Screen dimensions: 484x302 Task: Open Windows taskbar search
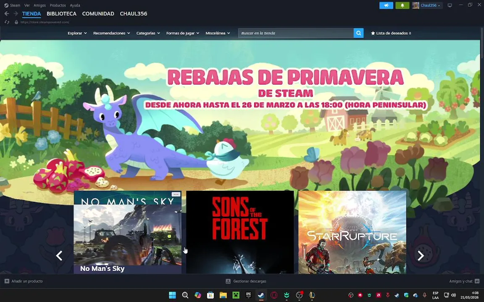(x=185, y=295)
